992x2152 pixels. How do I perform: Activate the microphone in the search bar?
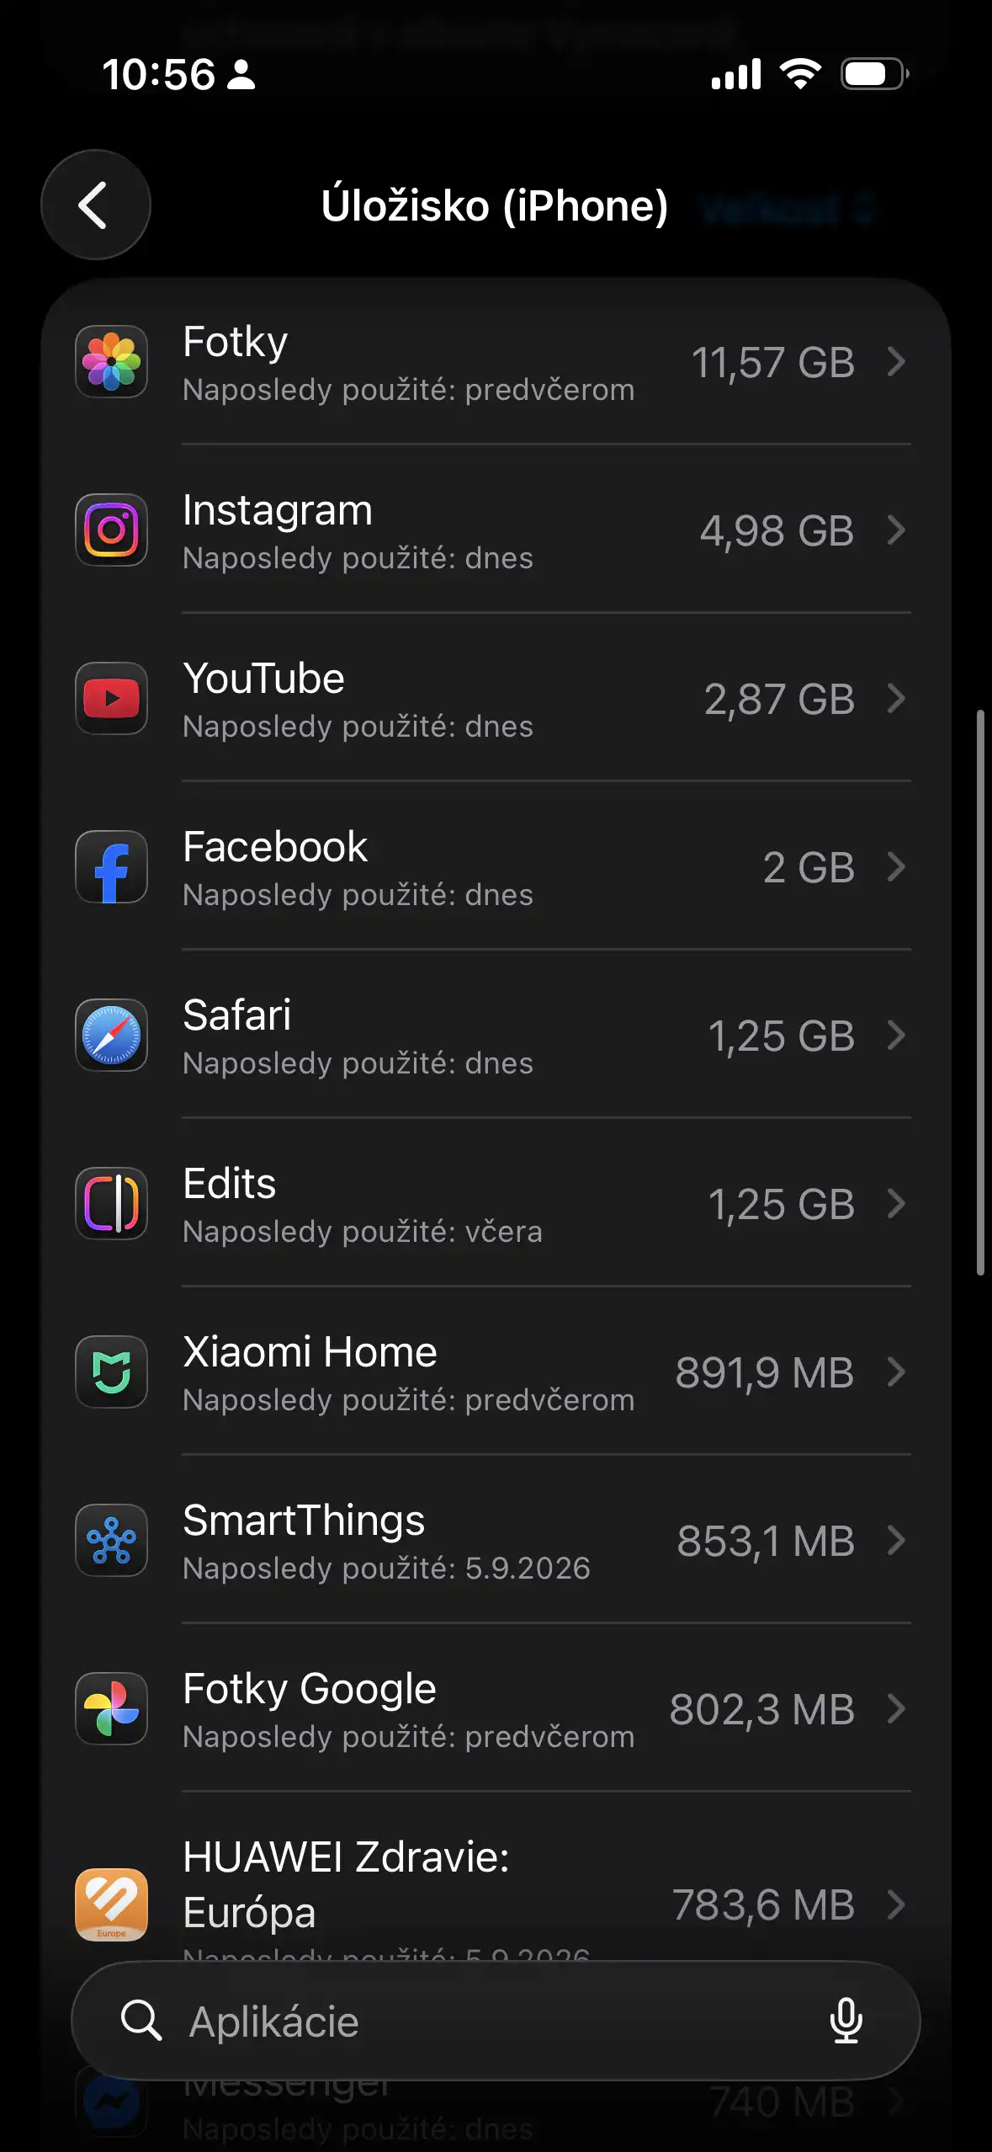846,2021
